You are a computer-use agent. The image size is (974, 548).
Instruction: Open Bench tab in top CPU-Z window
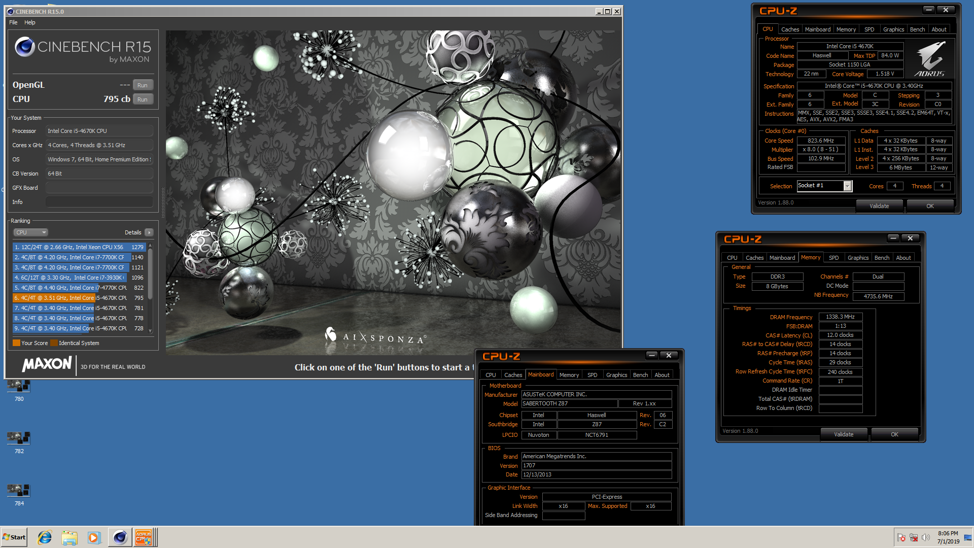917,29
